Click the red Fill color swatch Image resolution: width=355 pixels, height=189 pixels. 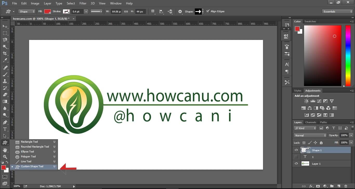pos(47,11)
